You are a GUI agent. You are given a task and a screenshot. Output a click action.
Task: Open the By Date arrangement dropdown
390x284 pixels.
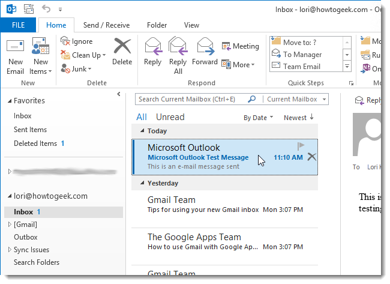259,118
